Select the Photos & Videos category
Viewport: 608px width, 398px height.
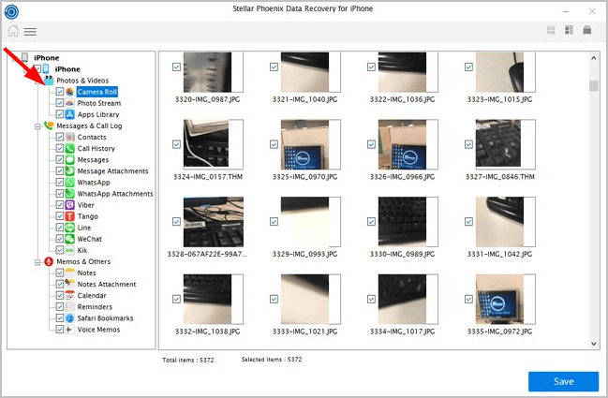click(x=82, y=81)
